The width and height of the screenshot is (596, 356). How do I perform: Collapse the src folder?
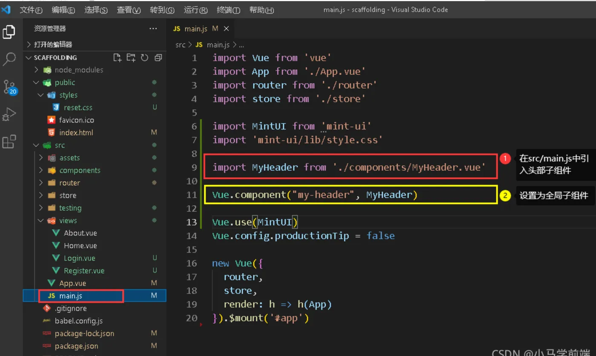pyautogui.click(x=36, y=145)
